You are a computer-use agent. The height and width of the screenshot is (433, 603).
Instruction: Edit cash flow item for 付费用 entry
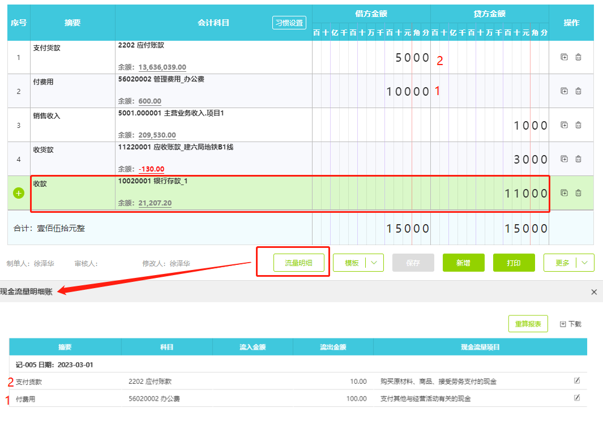pyautogui.click(x=577, y=398)
